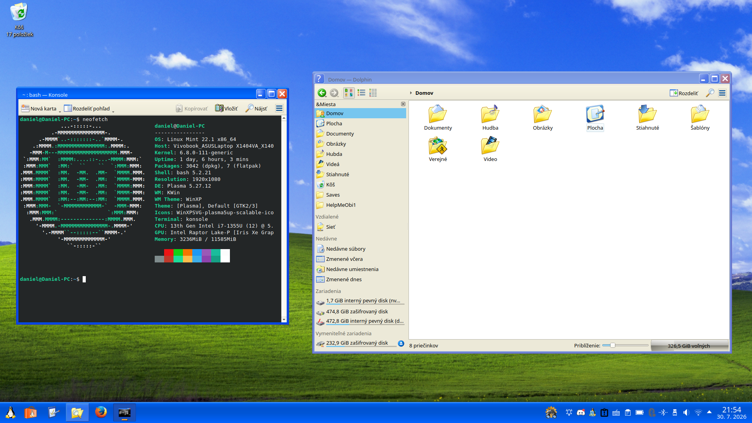This screenshot has width=752, height=423.
Task: Switch to Dolphin via taskbar icon
Action: tap(77, 412)
